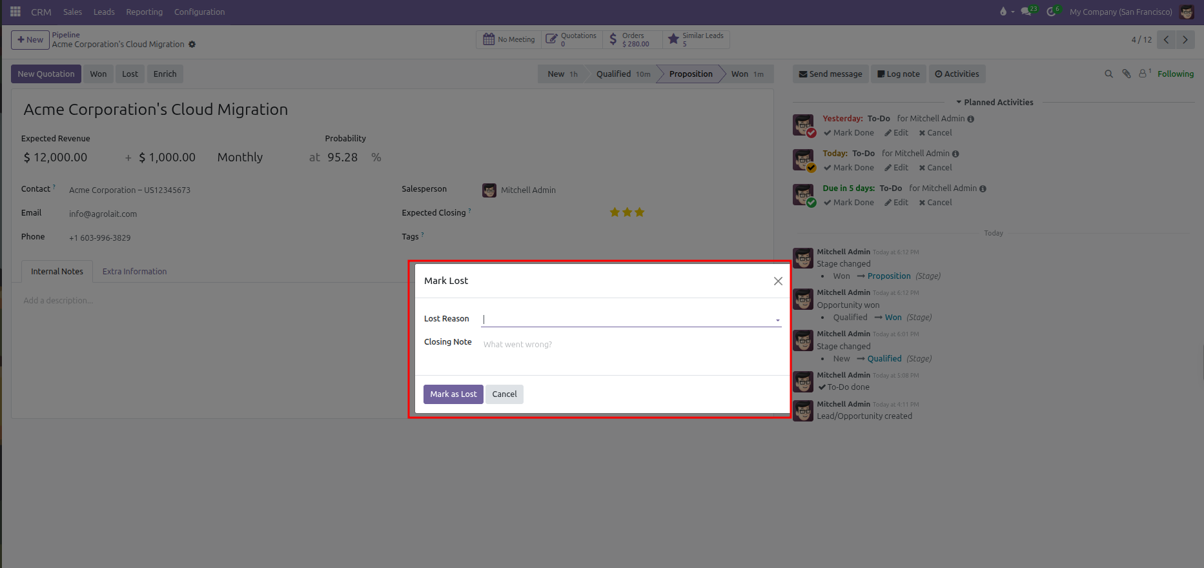Select the Qualified stage in status bar
1204x568 pixels.
click(x=622, y=74)
